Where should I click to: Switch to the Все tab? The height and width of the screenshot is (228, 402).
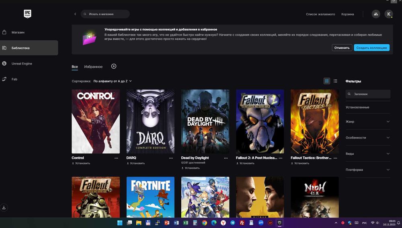pyautogui.click(x=75, y=67)
